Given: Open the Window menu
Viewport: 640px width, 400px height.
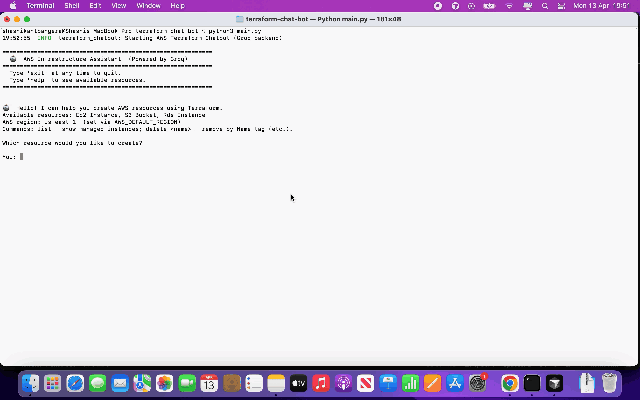Looking at the screenshot, I should point(148,6).
